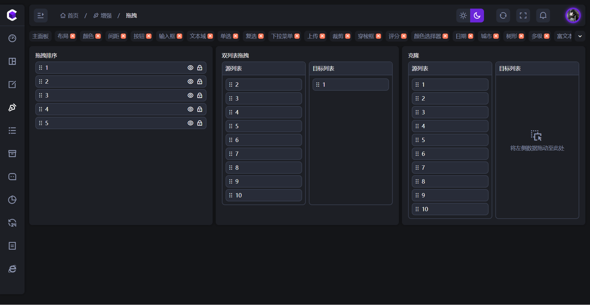590x305 pixels.
Task: Close the 多级 tab
Action: [547, 36]
